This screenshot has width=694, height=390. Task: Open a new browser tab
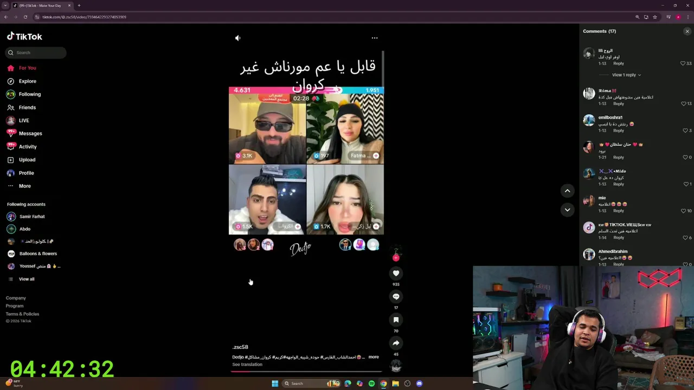pos(79,5)
